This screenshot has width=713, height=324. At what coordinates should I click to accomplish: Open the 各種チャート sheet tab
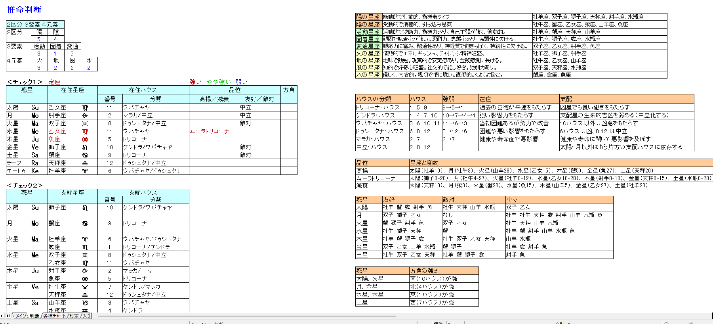pyautogui.click(x=54, y=316)
